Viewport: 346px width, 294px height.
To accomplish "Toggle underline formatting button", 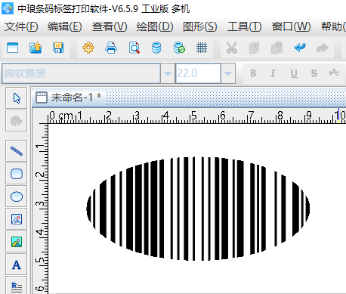I will [294, 73].
